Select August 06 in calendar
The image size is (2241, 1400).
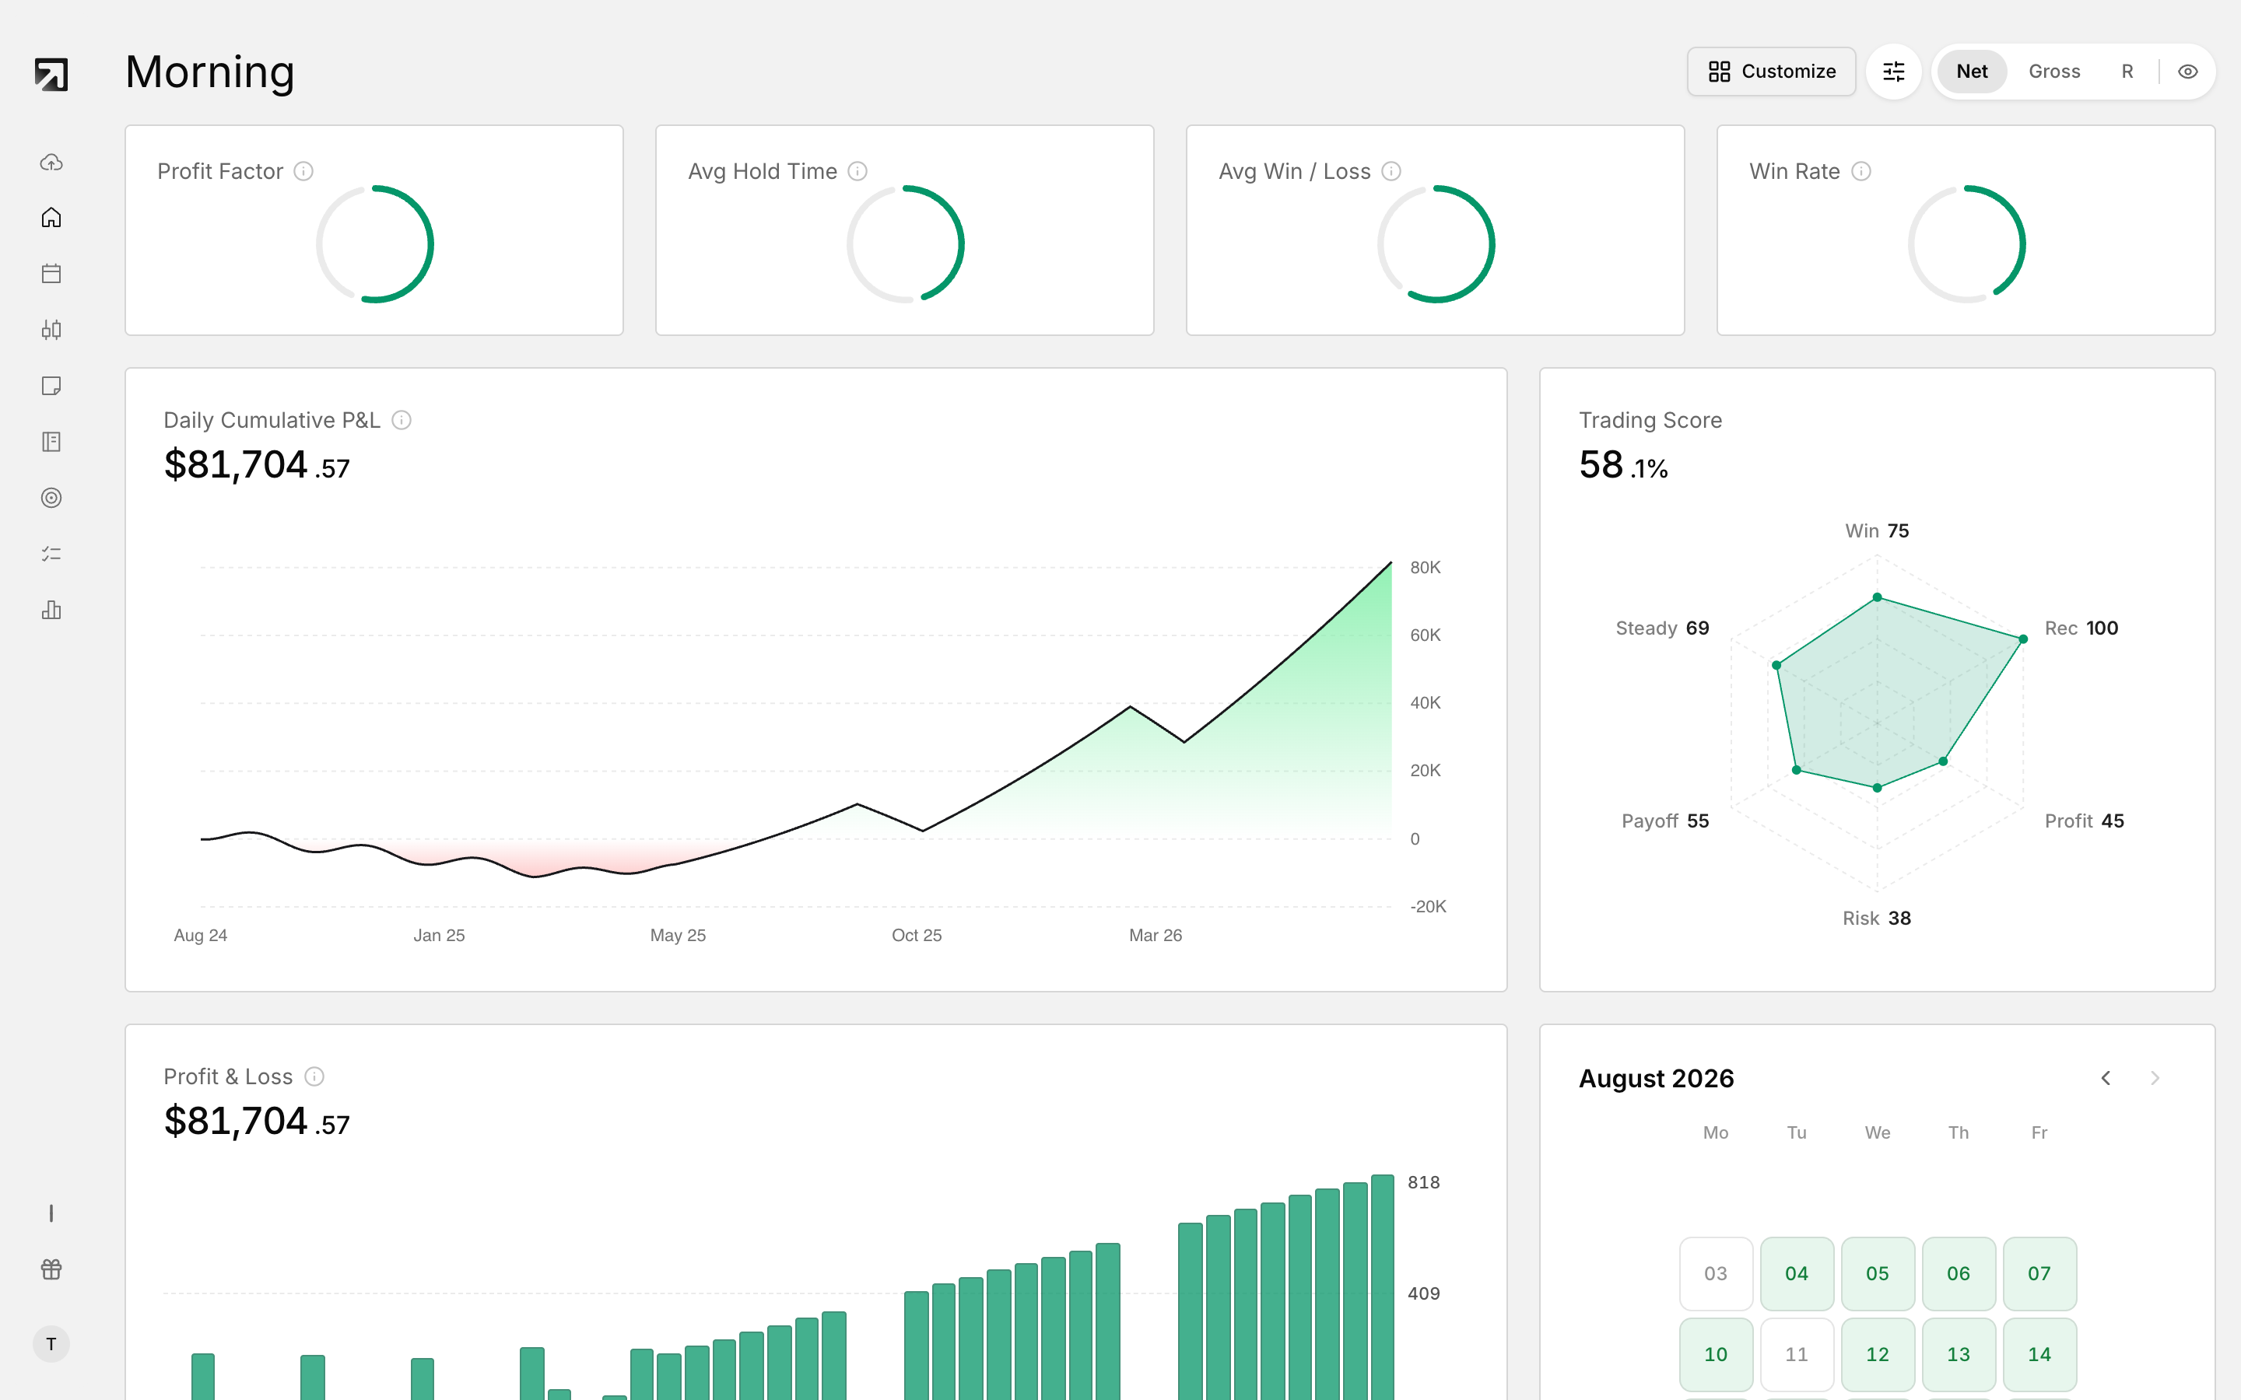[1959, 1273]
